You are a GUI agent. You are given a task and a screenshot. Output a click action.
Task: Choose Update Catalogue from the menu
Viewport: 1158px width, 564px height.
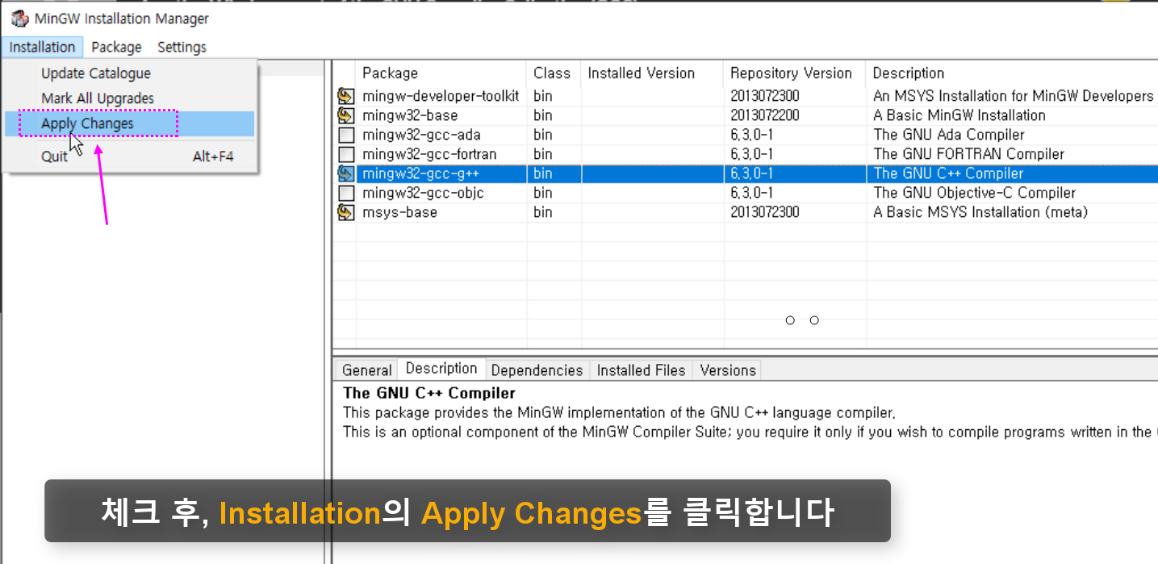(x=129, y=73)
